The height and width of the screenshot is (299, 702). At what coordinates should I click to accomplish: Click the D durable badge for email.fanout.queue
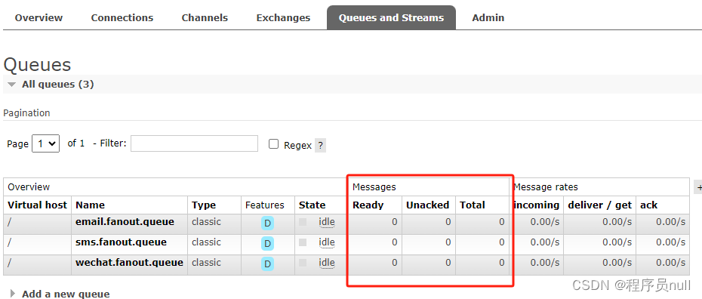pyautogui.click(x=267, y=223)
